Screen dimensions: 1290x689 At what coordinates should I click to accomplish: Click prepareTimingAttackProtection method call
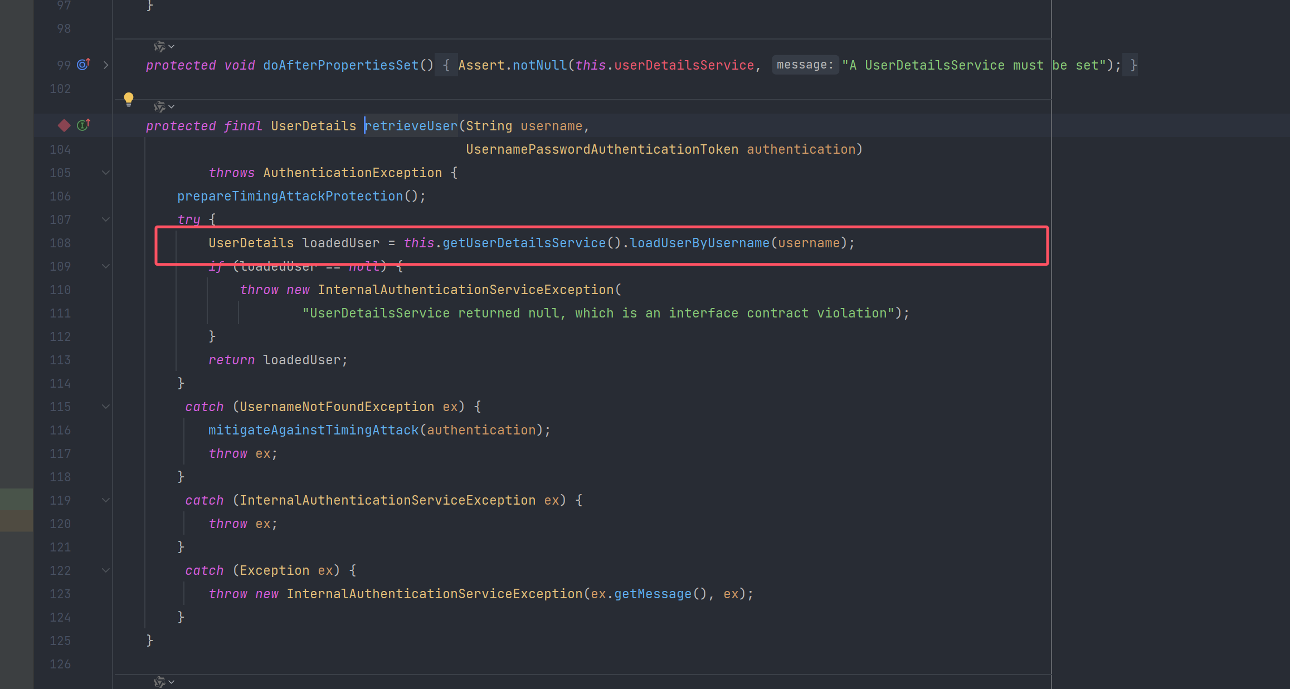pyautogui.click(x=290, y=197)
